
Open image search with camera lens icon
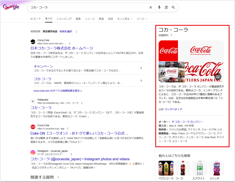point(166,7)
